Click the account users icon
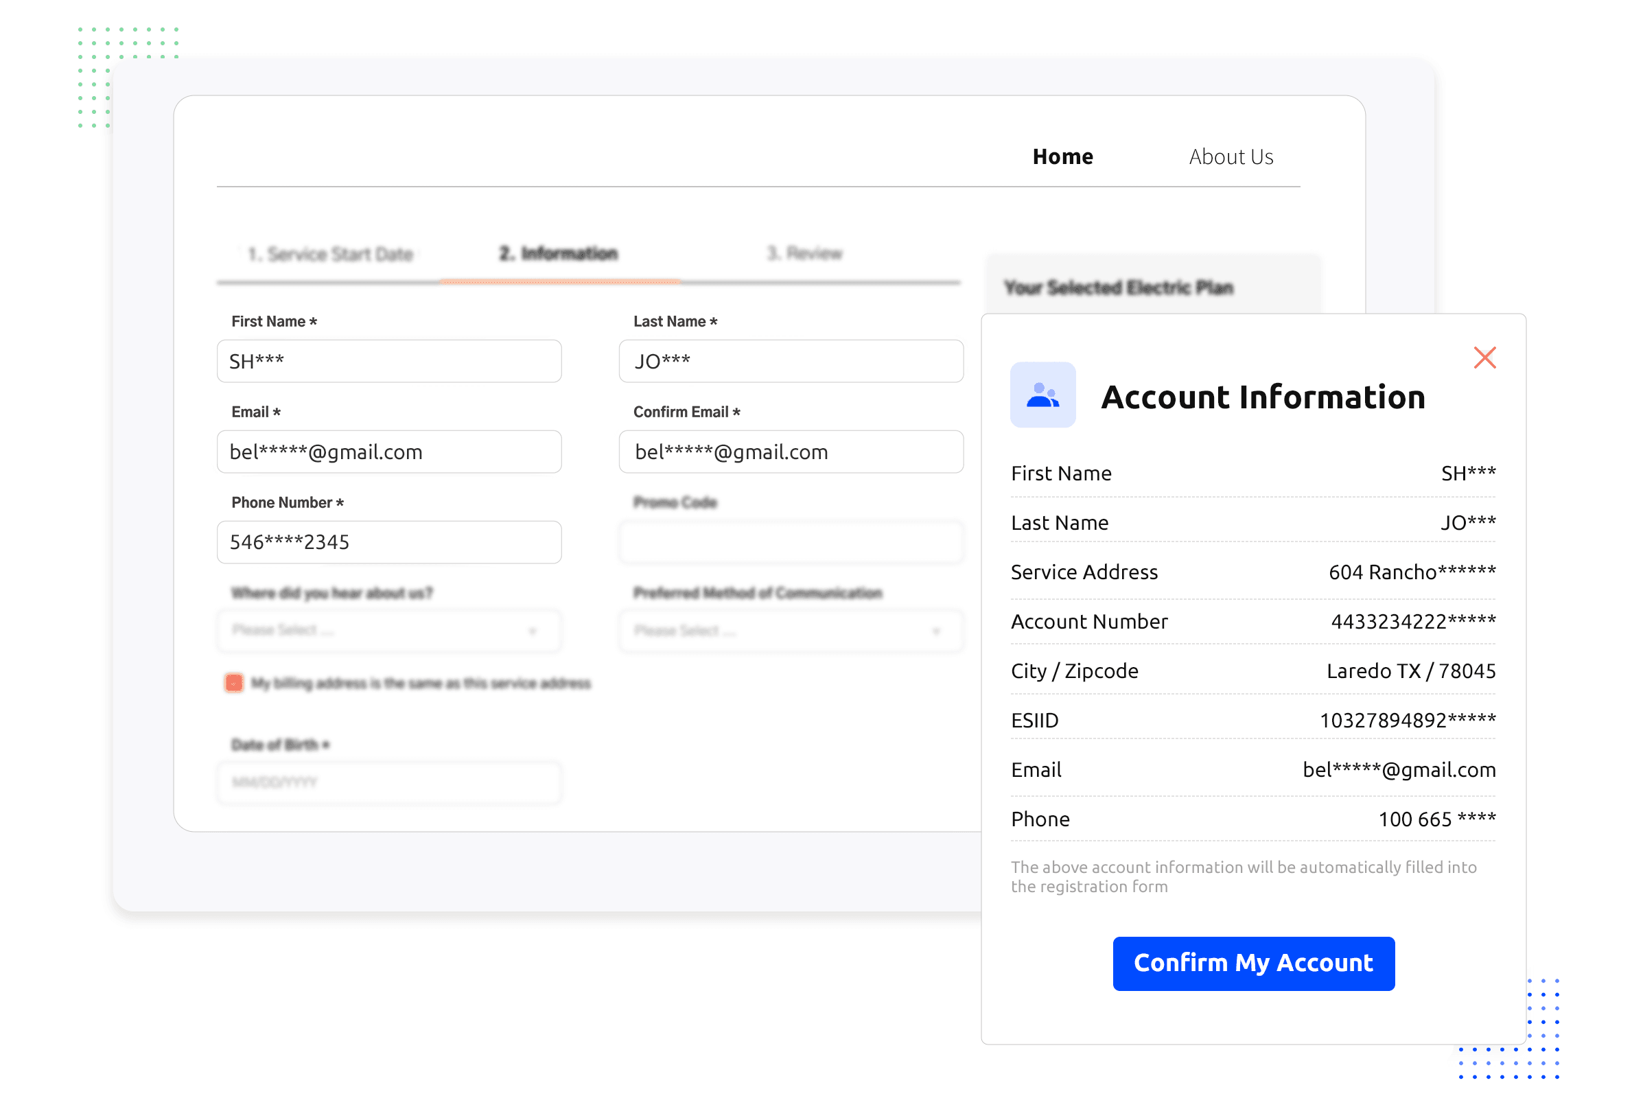Viewport: 1632px width, 1120px height. pyautogui.click(x=1042, y=395)
